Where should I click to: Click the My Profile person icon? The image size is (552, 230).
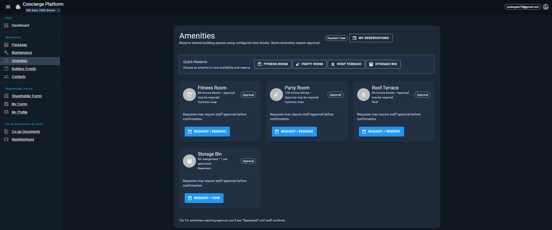(6, 112)
